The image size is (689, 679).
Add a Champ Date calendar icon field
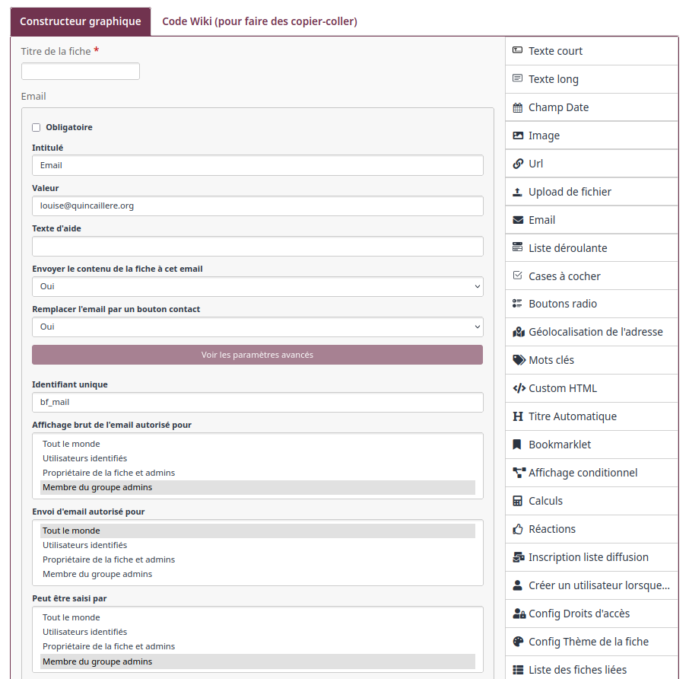click(518, 107)
